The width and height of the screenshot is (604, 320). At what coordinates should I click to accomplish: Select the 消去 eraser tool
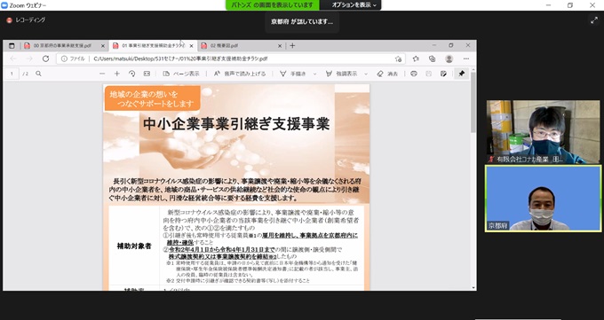click(387, 74)
